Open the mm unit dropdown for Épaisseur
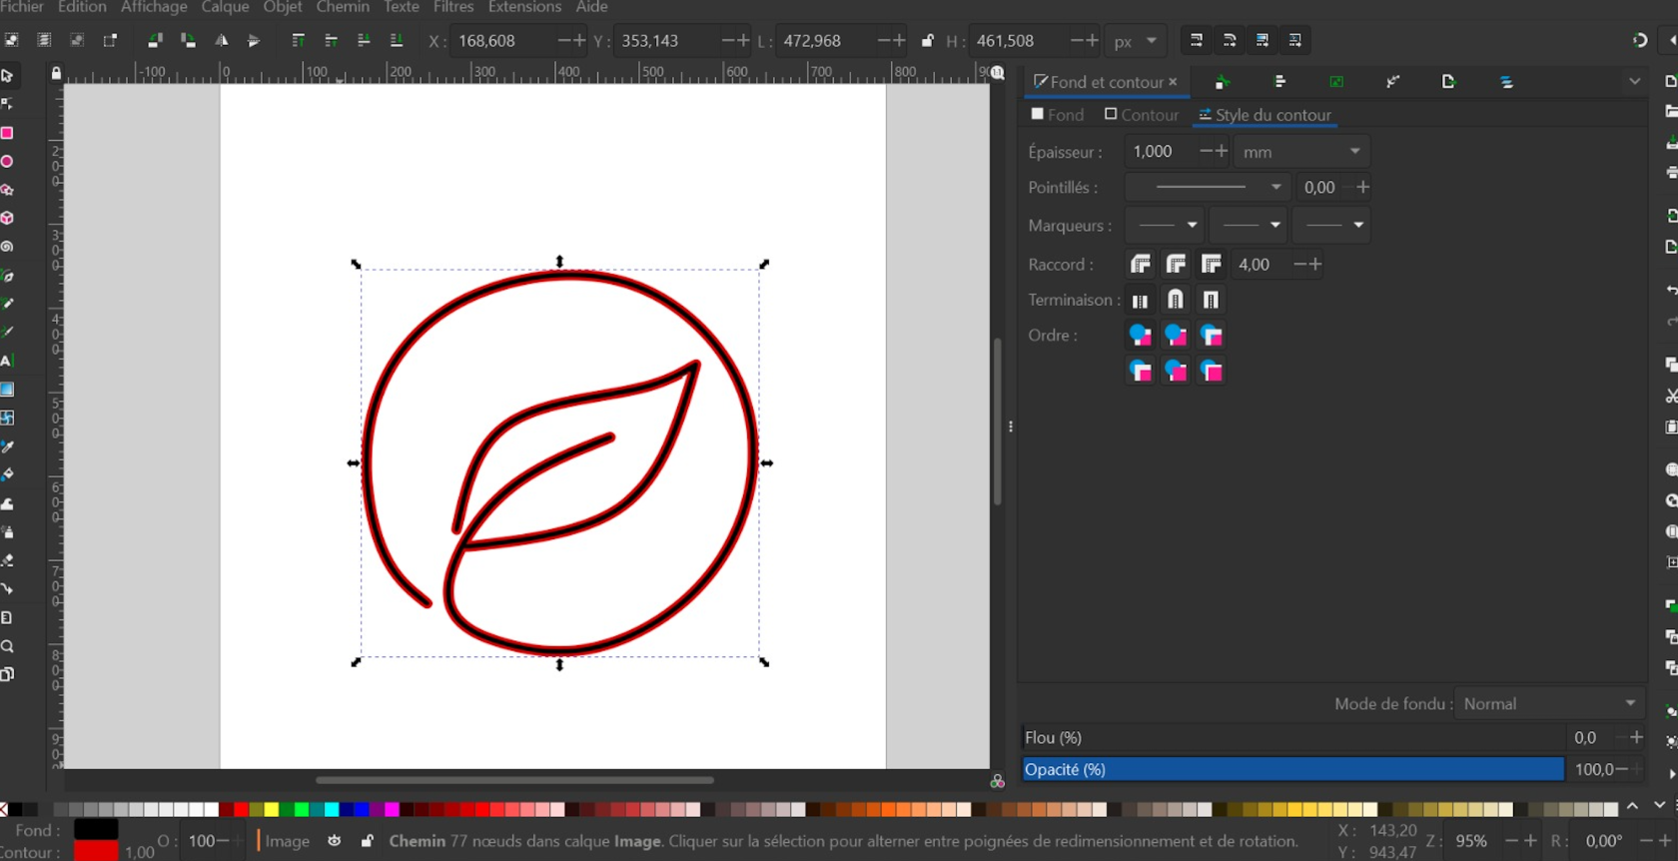Viewport: 1678px width, 861px height. (1301, 152)
